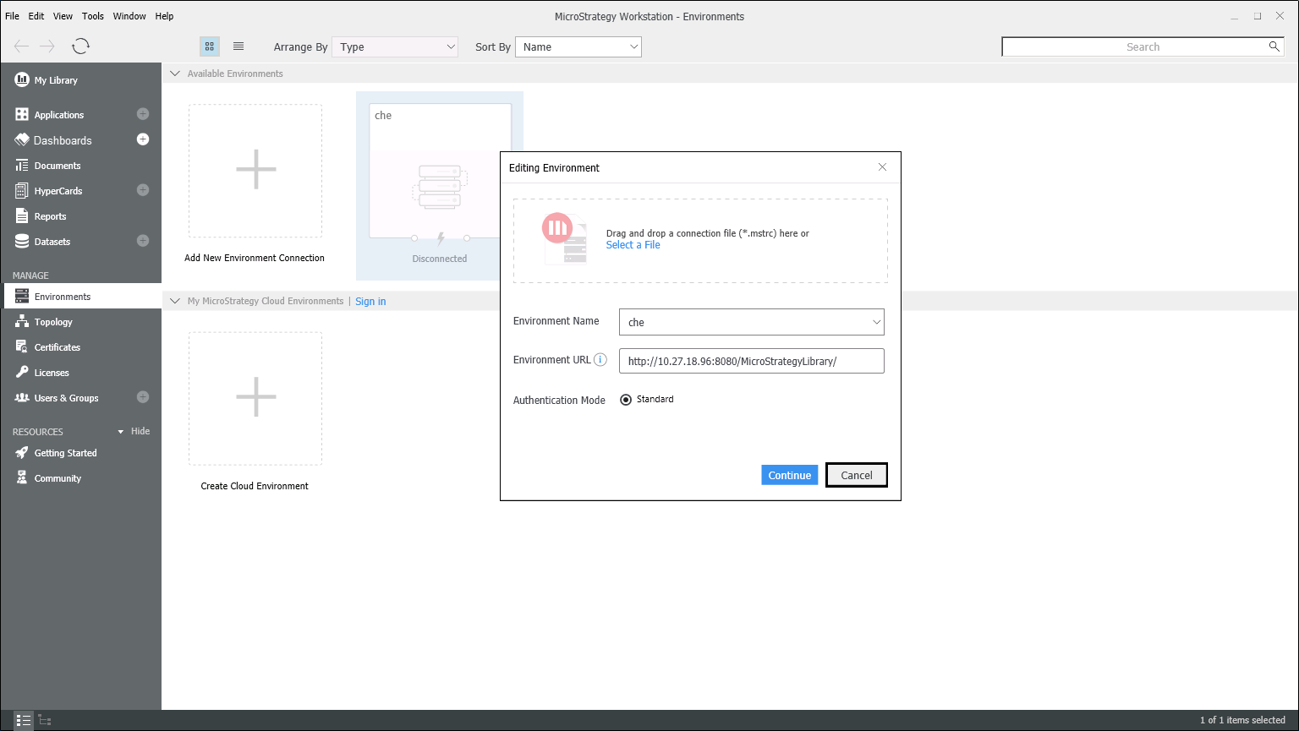Open the View menu

[x=63, y=16]
